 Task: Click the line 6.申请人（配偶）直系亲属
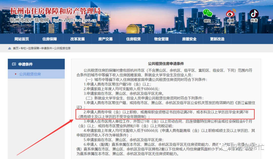click(165, 149)
